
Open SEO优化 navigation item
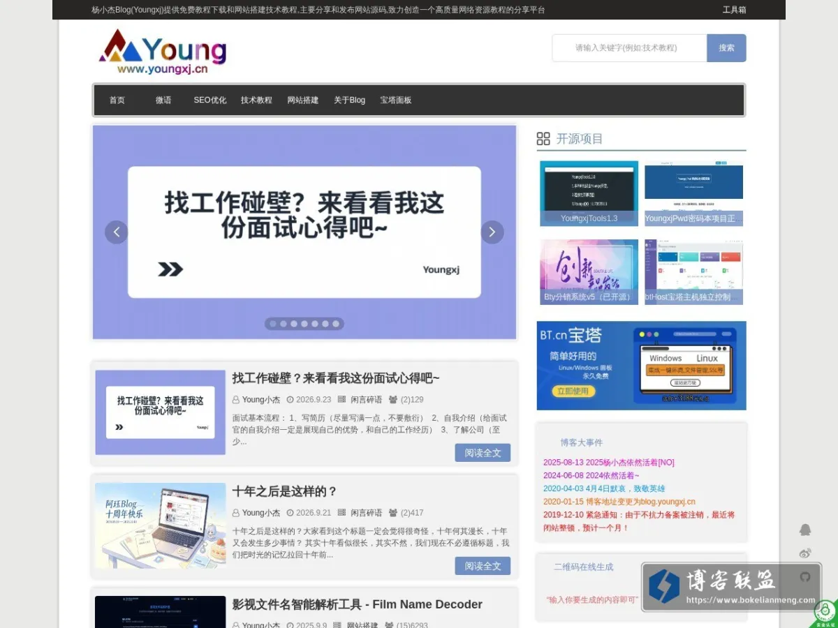[x=210, y=100]
